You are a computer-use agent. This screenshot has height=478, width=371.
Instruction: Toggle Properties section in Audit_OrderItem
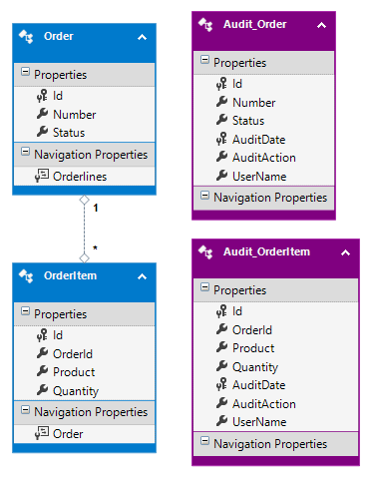click(204, 287)
